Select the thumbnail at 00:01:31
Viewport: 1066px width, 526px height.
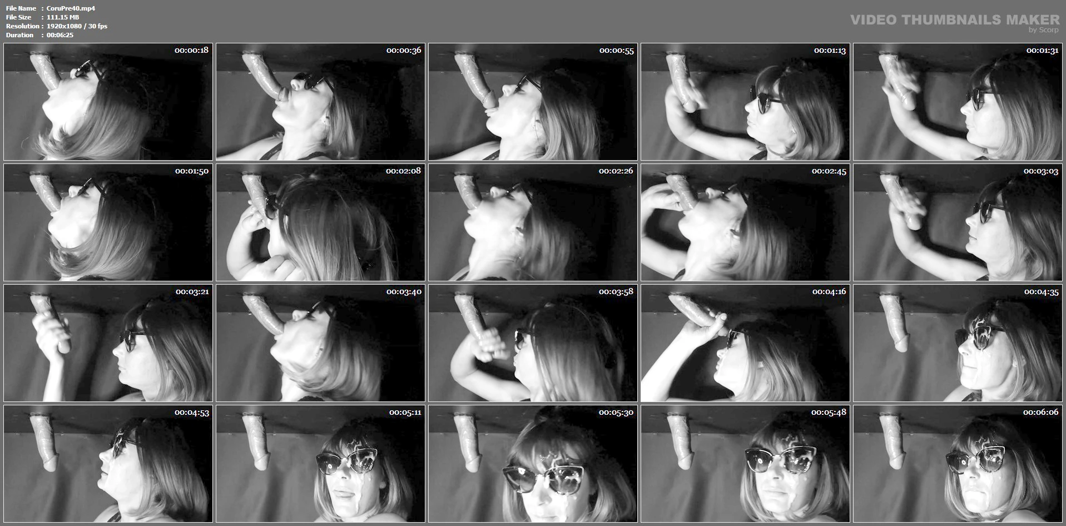[x=958, y=102]
